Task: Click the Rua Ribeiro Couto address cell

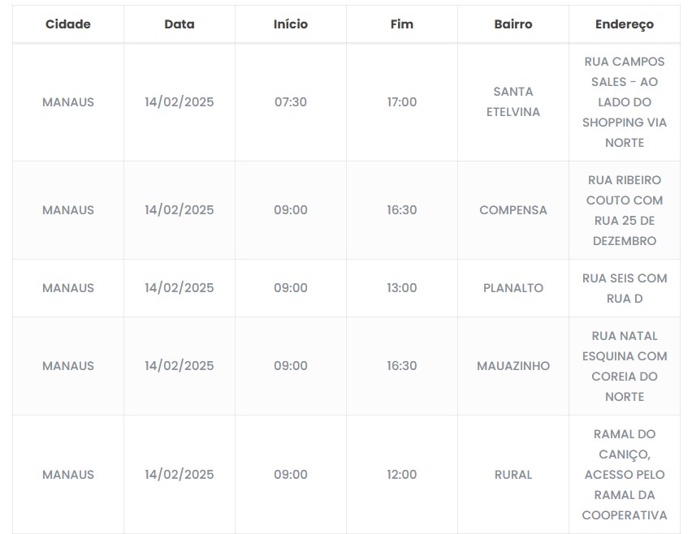Action: [x=625, y=210]
